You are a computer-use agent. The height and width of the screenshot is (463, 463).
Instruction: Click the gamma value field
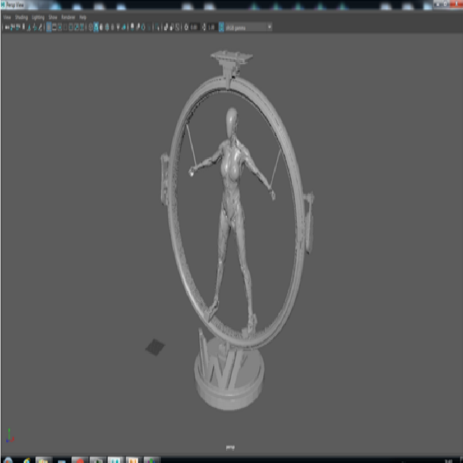pos(212,27)
